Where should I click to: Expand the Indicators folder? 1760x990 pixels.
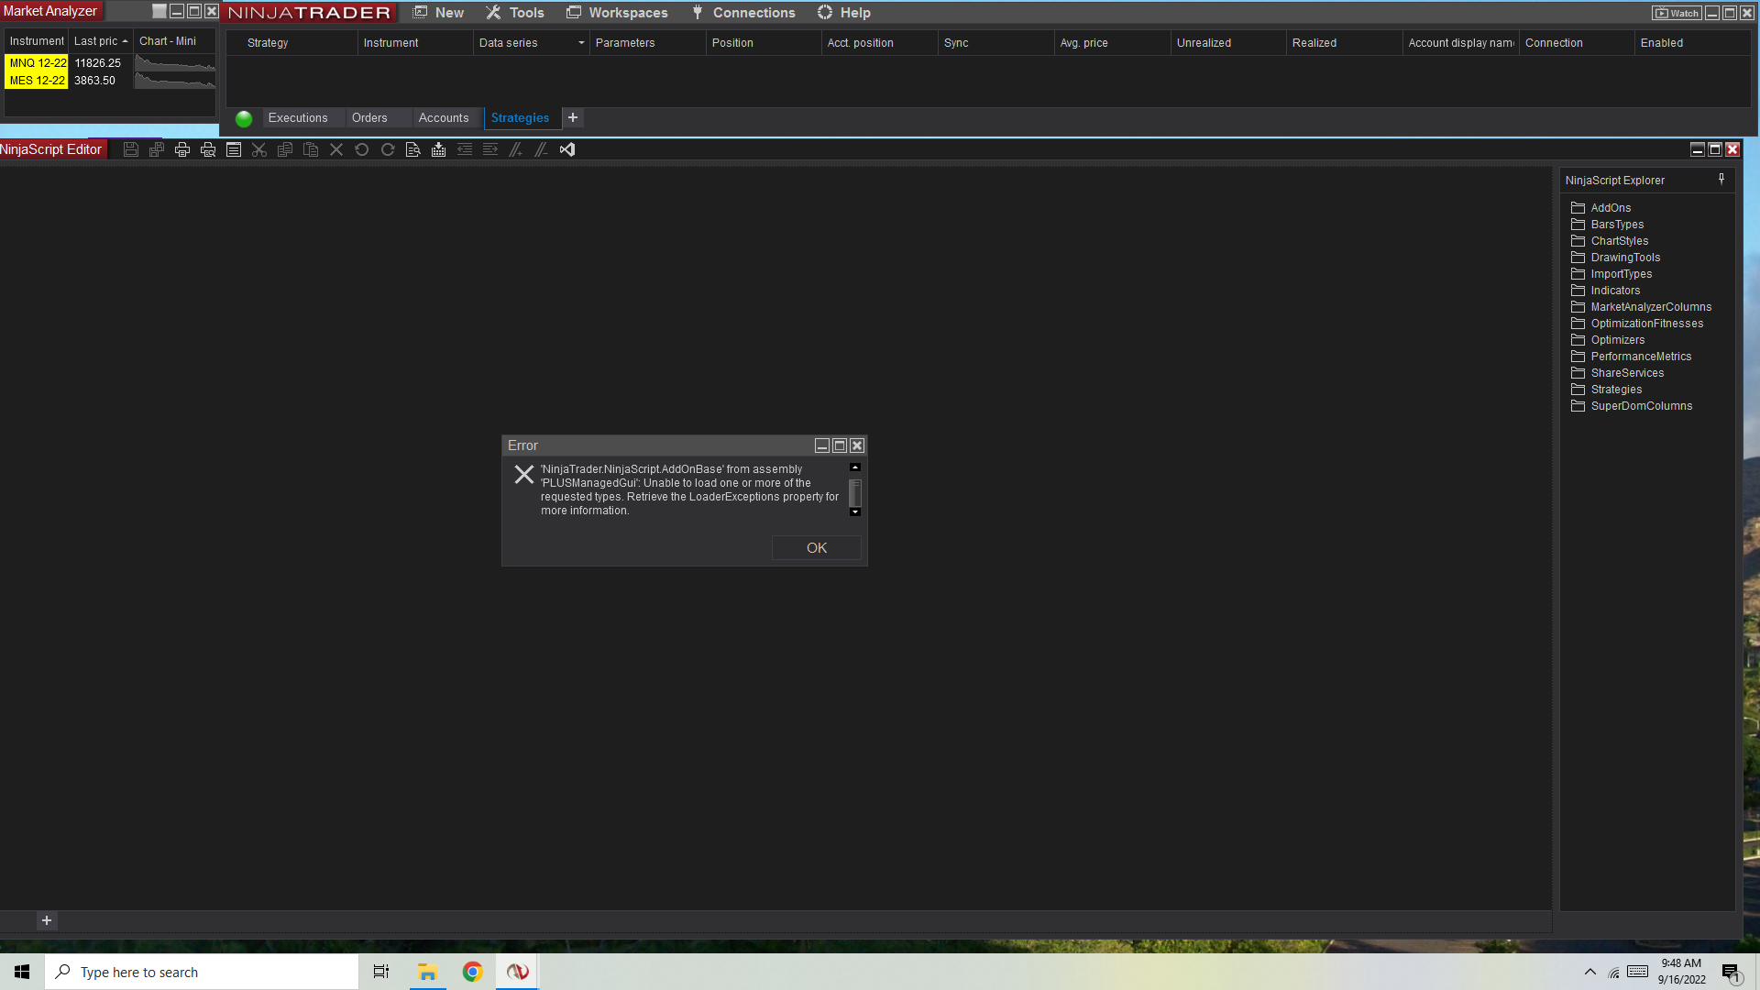[x=1615, y=291]
